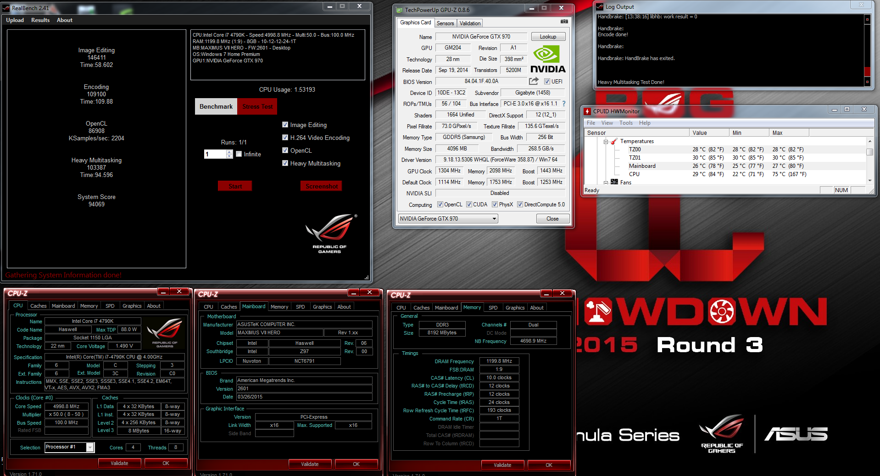Click the Republic of Gamers logo in RealBench

[330, 234]
